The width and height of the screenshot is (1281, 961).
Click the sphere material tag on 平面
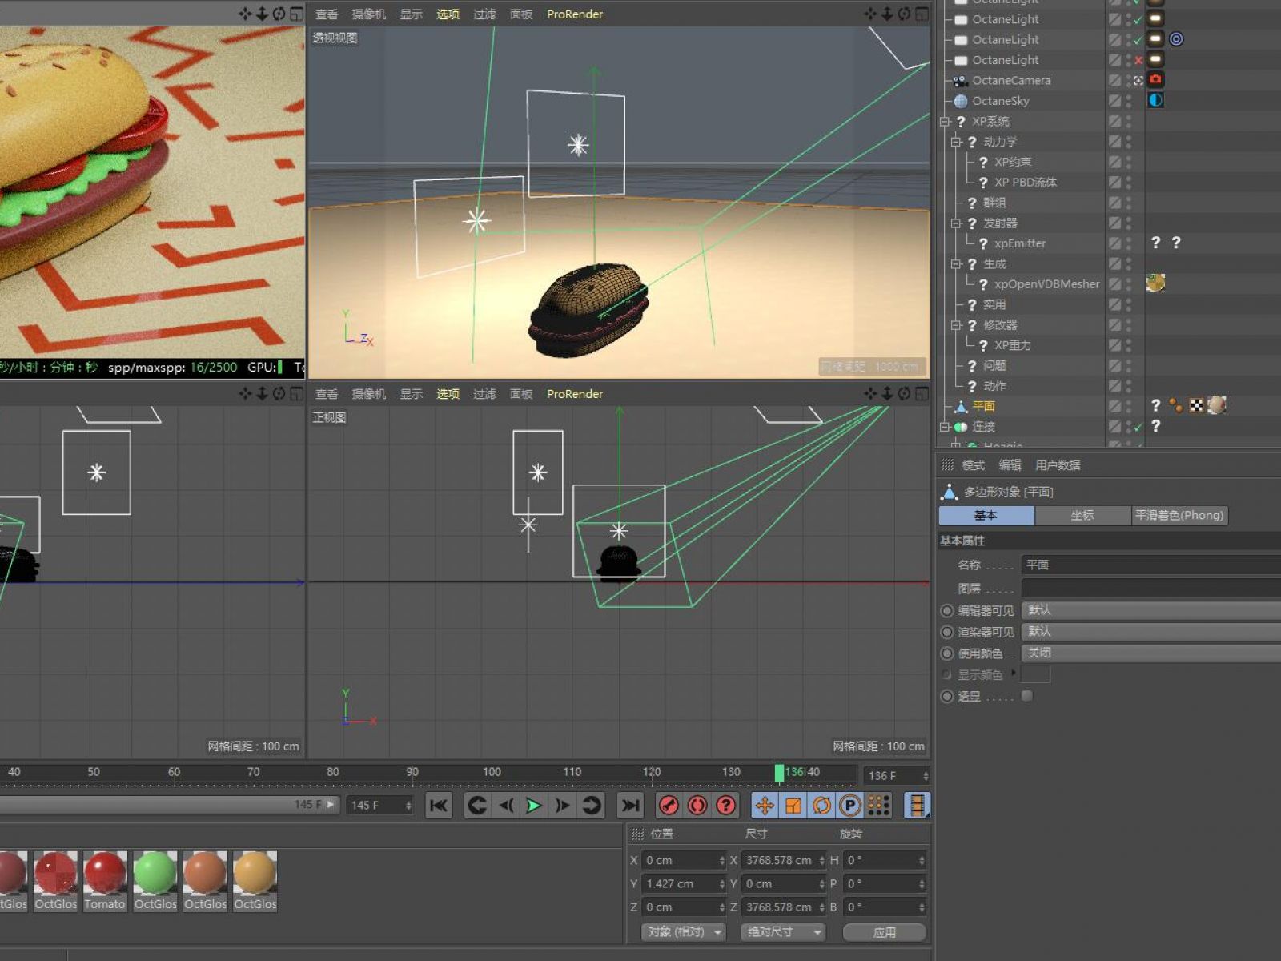click(1217, 405)
